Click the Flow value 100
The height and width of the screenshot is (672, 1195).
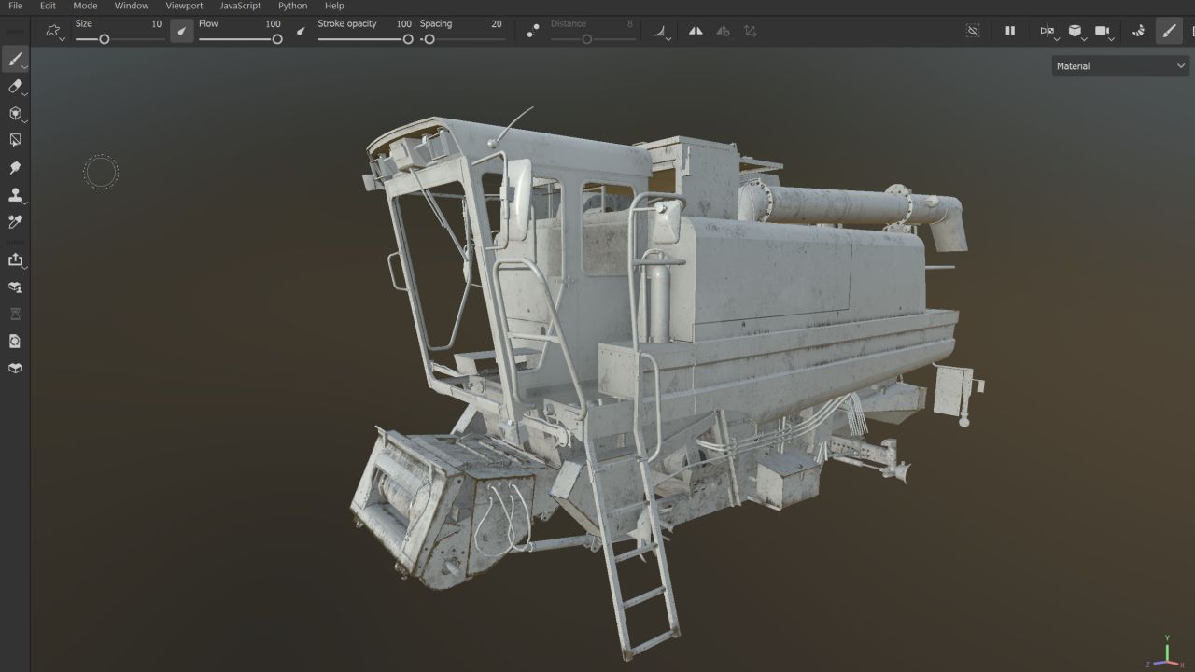(x=273, y=24)
